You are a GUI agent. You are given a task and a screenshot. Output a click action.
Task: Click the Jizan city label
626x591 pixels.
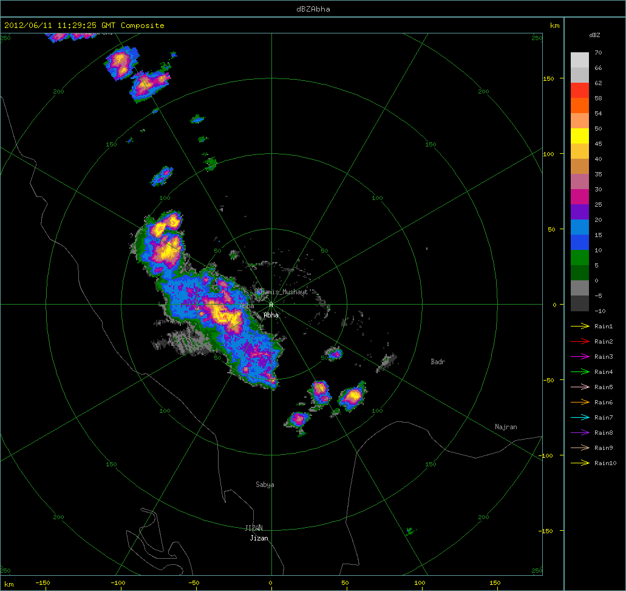coord(259,539)
